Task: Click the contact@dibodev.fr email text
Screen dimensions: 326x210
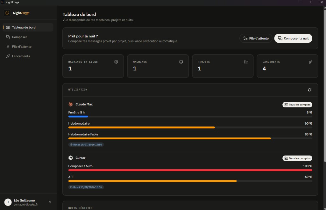Action: (x=26, y=205)
